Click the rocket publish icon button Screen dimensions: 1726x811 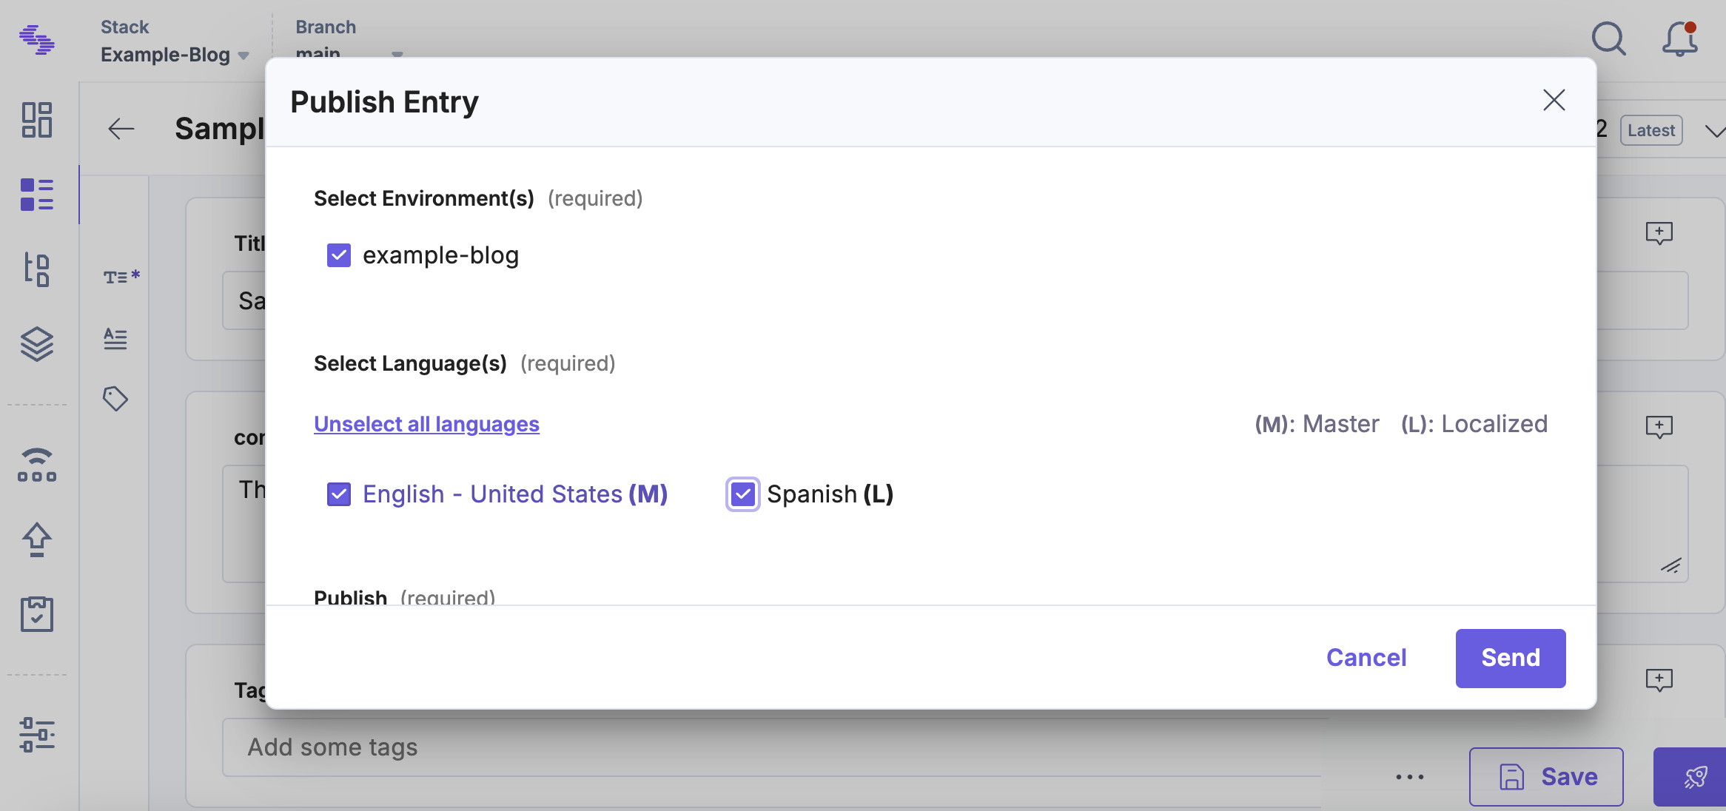pos(1694,777)
